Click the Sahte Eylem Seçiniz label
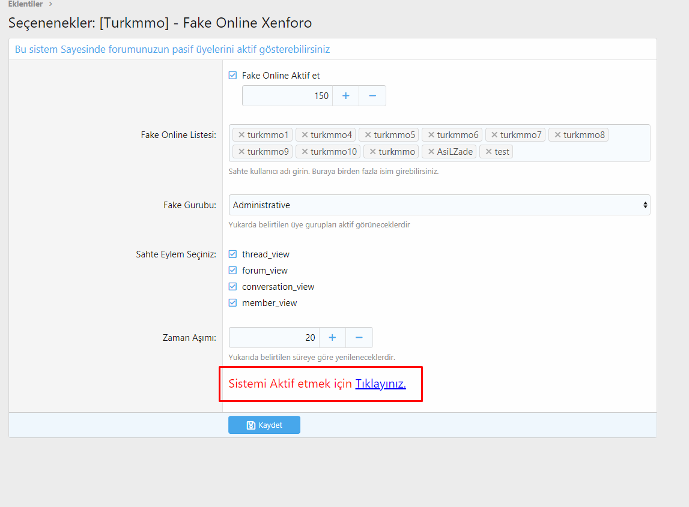 pos(176,254)
